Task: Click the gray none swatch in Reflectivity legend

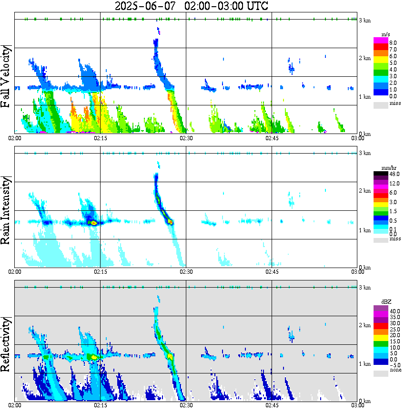Action: point(381,373)
